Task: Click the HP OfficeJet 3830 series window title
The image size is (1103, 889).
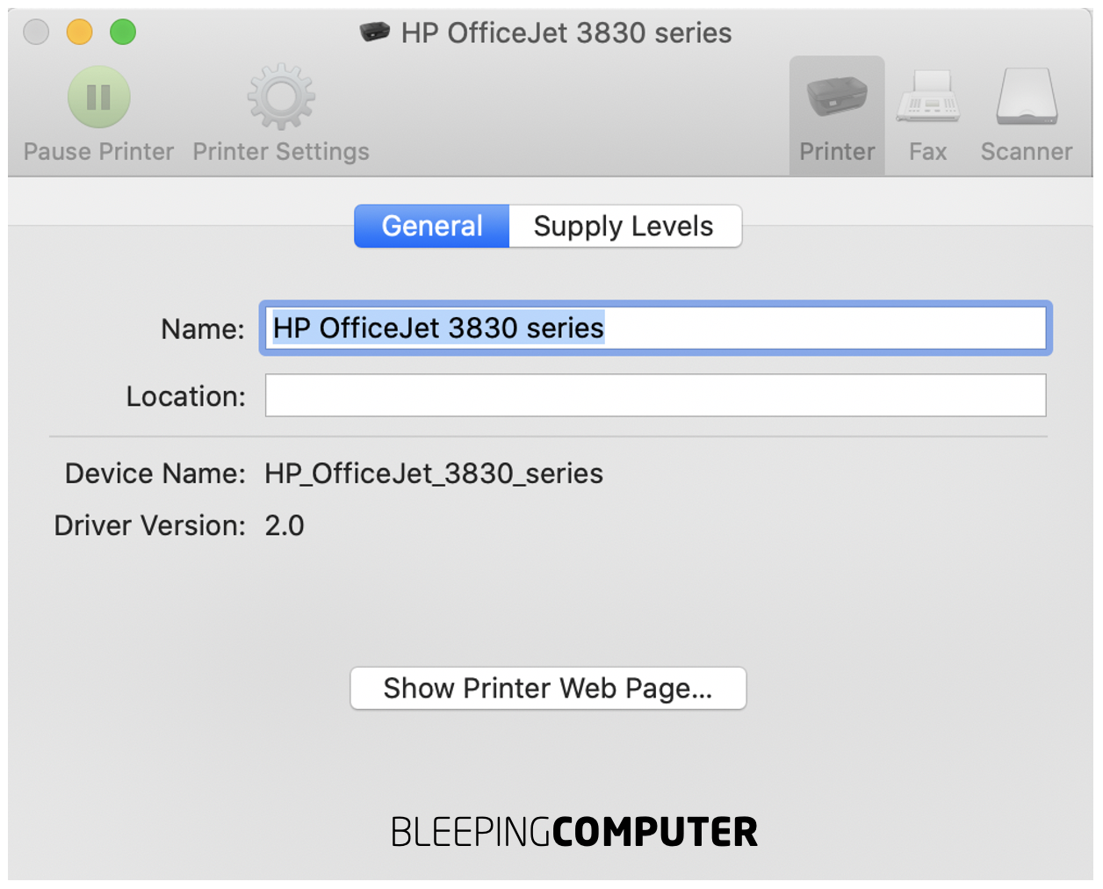Action: pyautogui.click(x=566, y=33)
